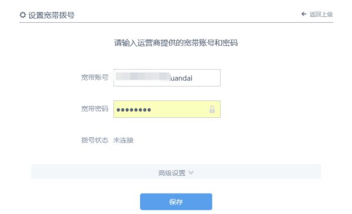The height and width of the screenshot is (214, 352).
Task: Click the blurred part of the account value
Action: point(143,76)
